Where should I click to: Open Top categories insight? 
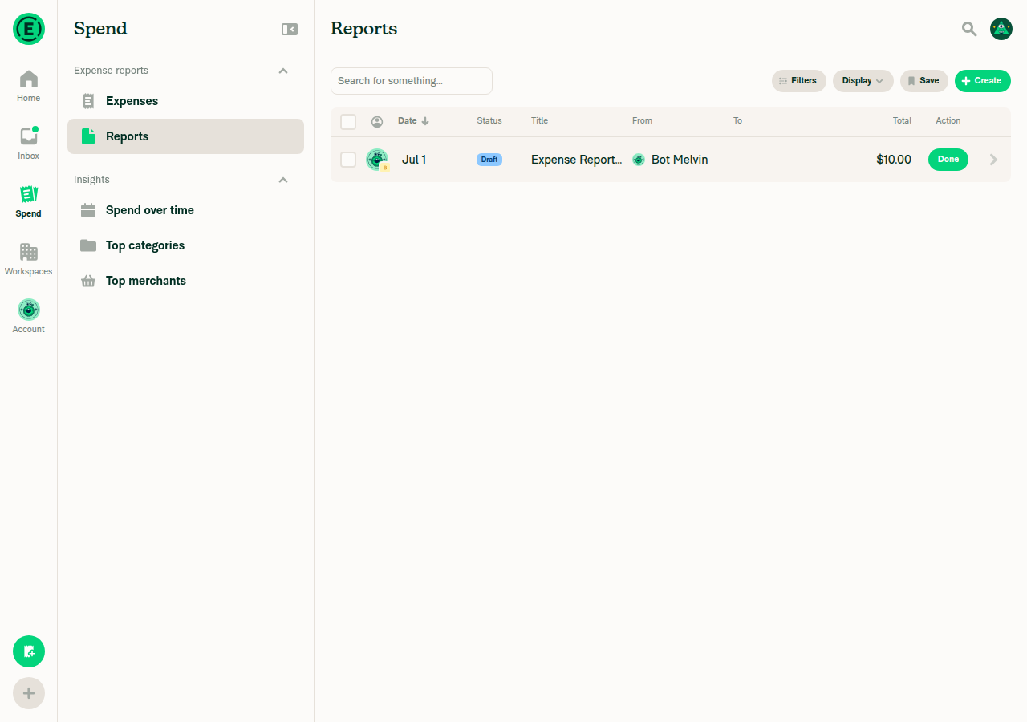tap(185, 245)
